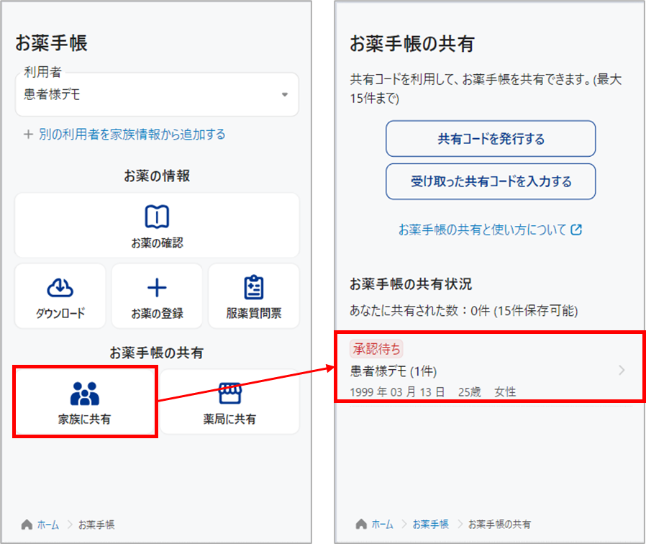Select 薬局に共有 label
646x544 pixels.
[x=229, y=419]
